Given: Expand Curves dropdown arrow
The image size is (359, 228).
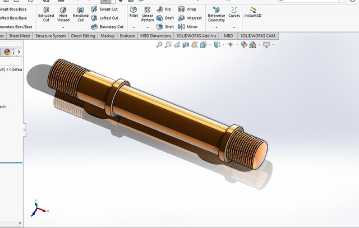Looking at the screenshot, I should point(234,27).
